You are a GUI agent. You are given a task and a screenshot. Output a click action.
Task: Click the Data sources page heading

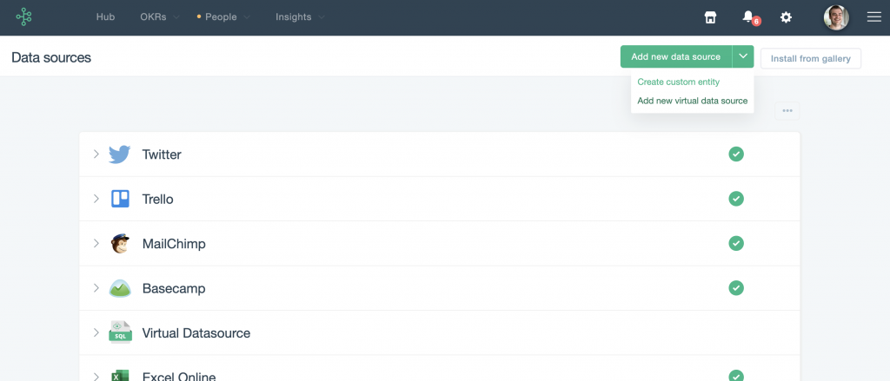pyautogui.click(x=51, y=57)
